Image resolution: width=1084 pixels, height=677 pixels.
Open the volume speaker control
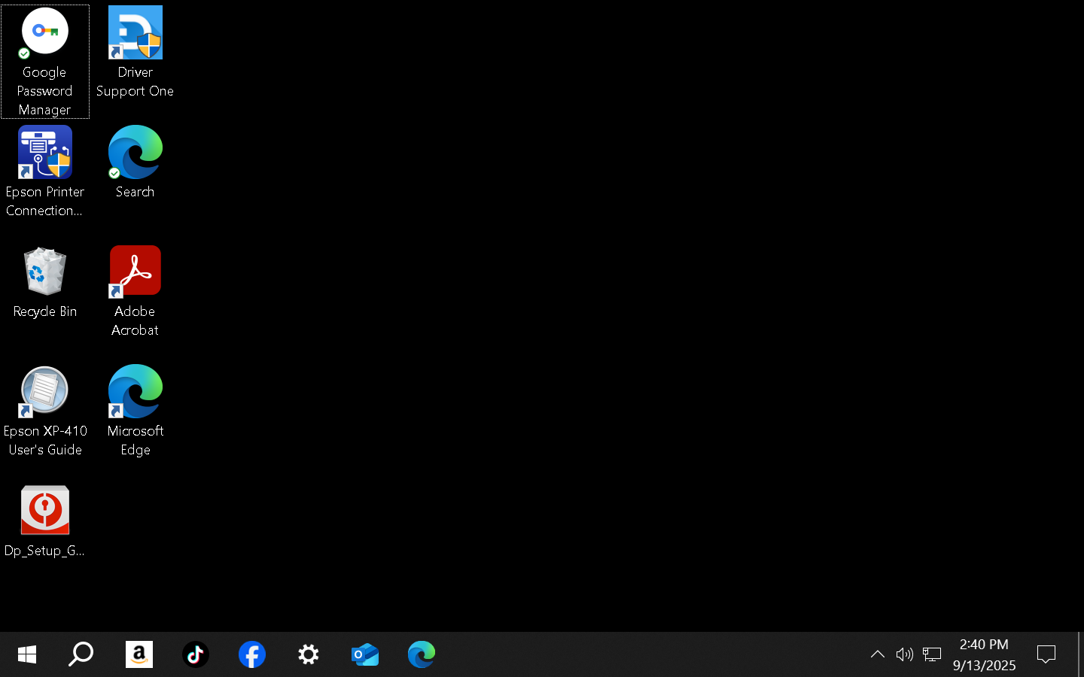(x=905, y=654)
